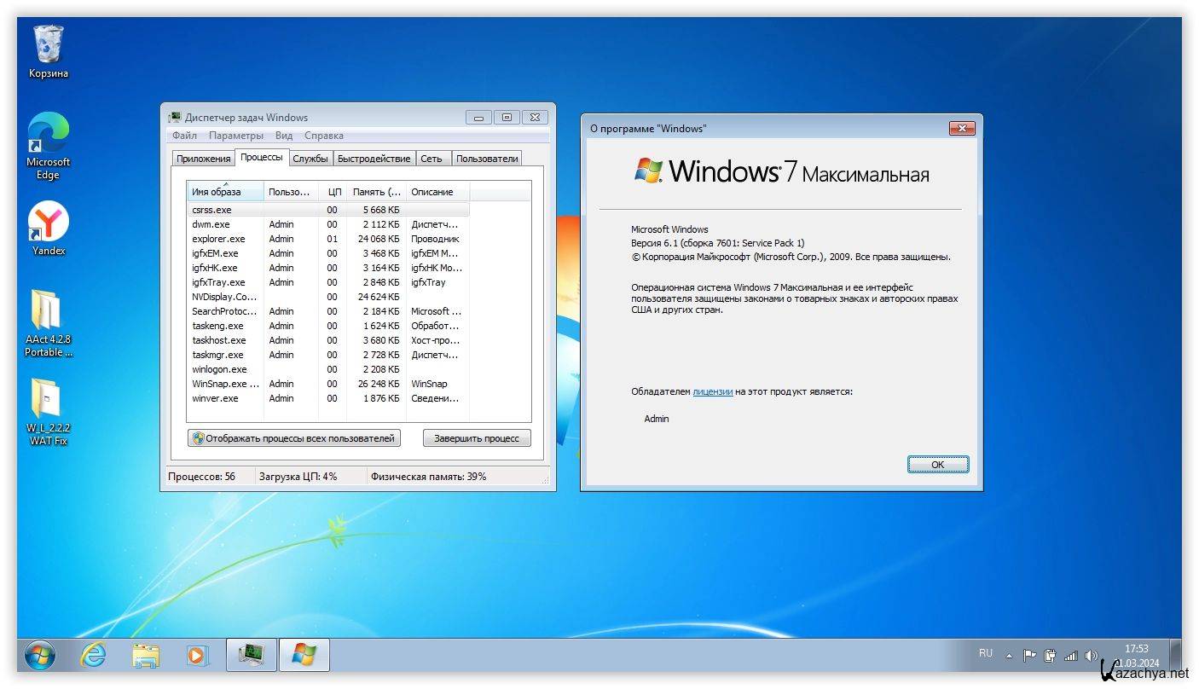Open Windows Explorer from the taskbar
Screen dimensions: 1199x689
146,655
